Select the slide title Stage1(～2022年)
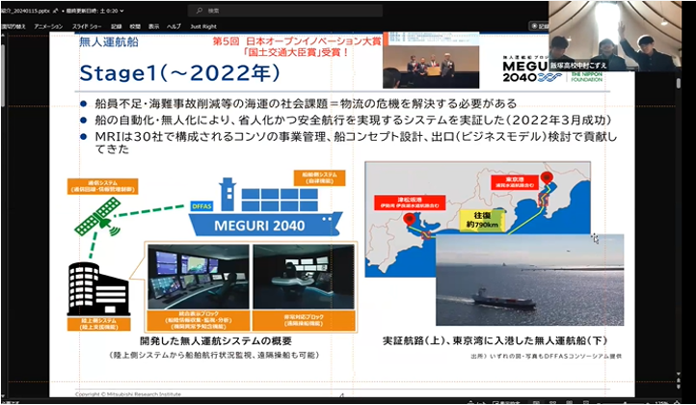The width and height of the screenshot is (696, 405). (x=179, y=73)
